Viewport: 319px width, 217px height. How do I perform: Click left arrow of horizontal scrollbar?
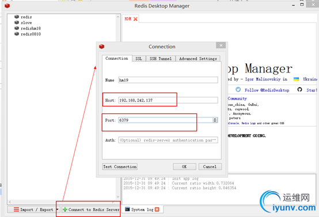click(10, 202)
